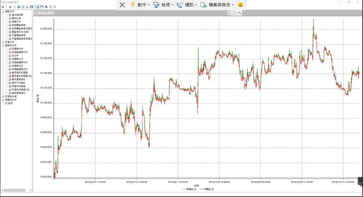The image size is (363, 197).
Task: Collapse the 週期性分析 tree node
Action: pos(3,45)
